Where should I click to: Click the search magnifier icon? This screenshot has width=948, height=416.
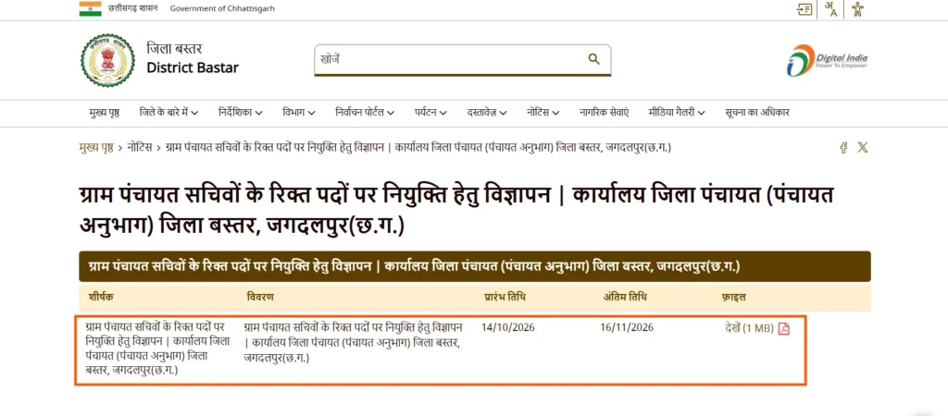tap(593, 58)
